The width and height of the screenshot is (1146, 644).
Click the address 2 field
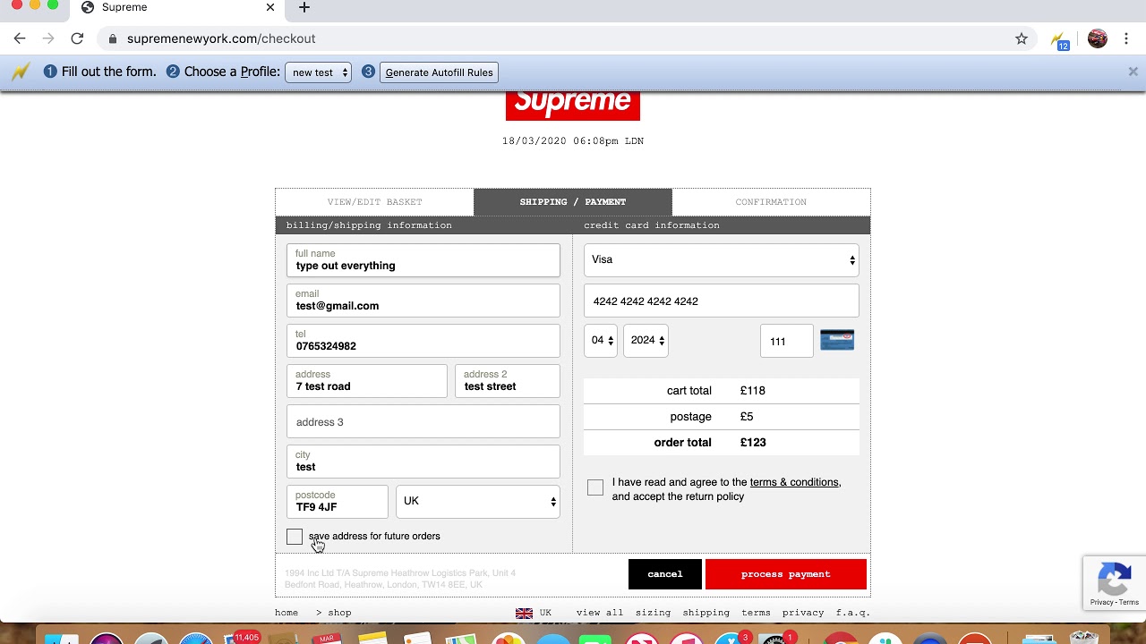tap(508, 381)
